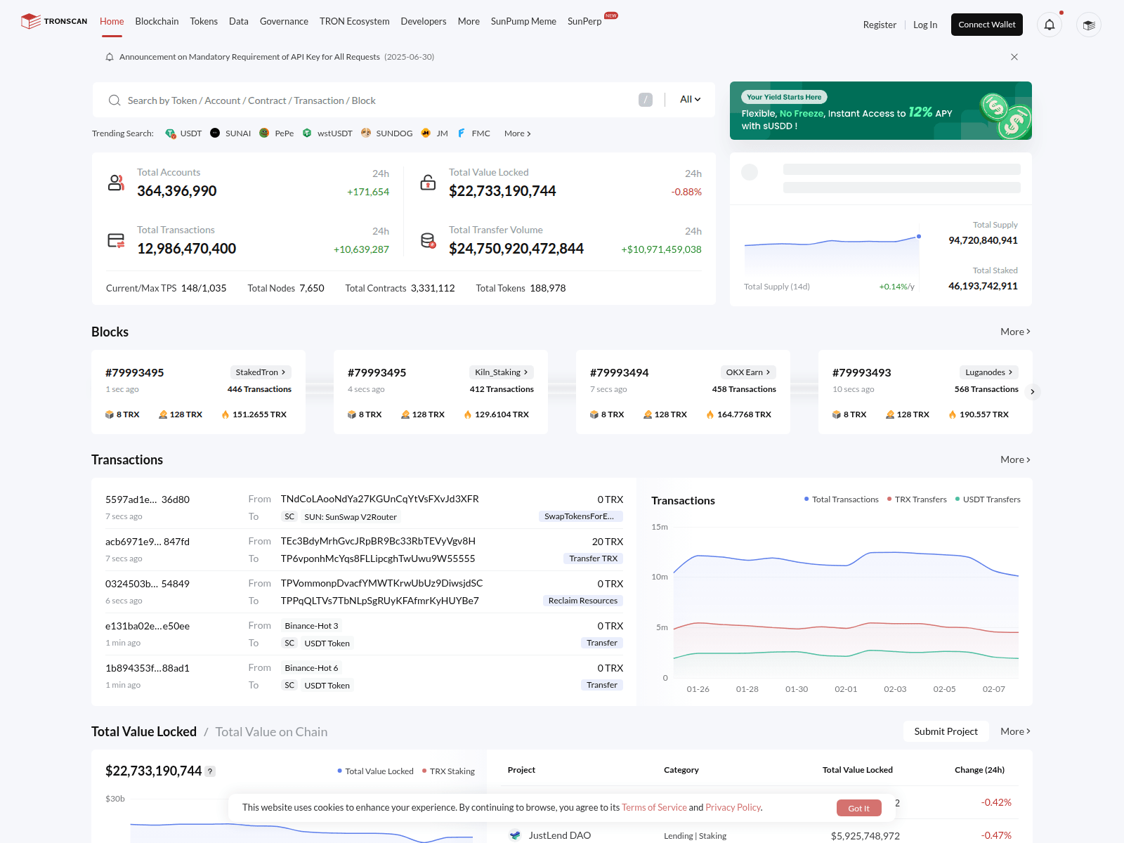Open SunPerp from navigation
The width and height of the screenshot is (1124, 843).
pos(585,21)
